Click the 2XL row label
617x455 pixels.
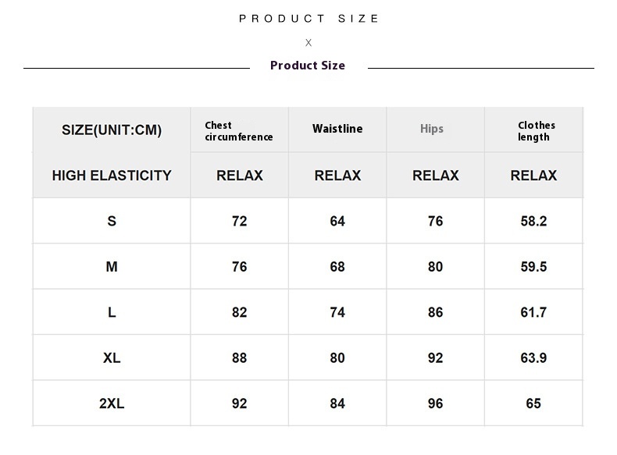coord(112,403)
